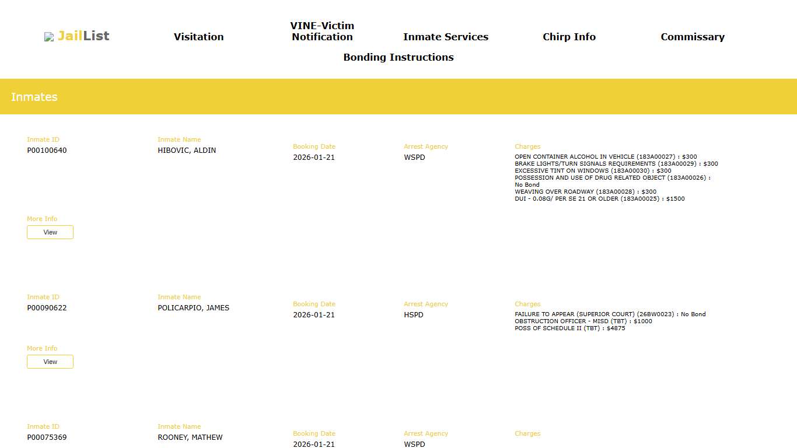
Task: Click the yellow Inmates header banner
Action: click(398, 97)
